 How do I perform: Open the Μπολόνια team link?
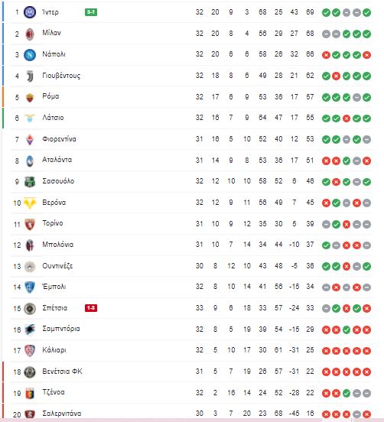[58, 245]
